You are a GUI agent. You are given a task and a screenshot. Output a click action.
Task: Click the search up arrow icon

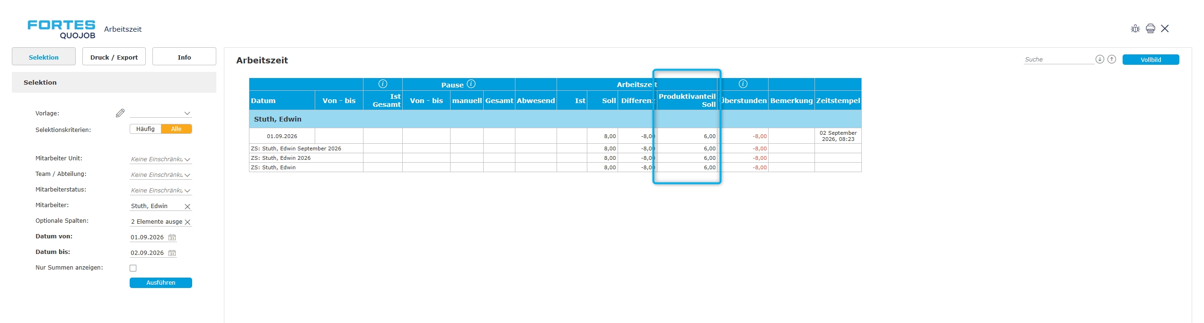(1112, 59)
